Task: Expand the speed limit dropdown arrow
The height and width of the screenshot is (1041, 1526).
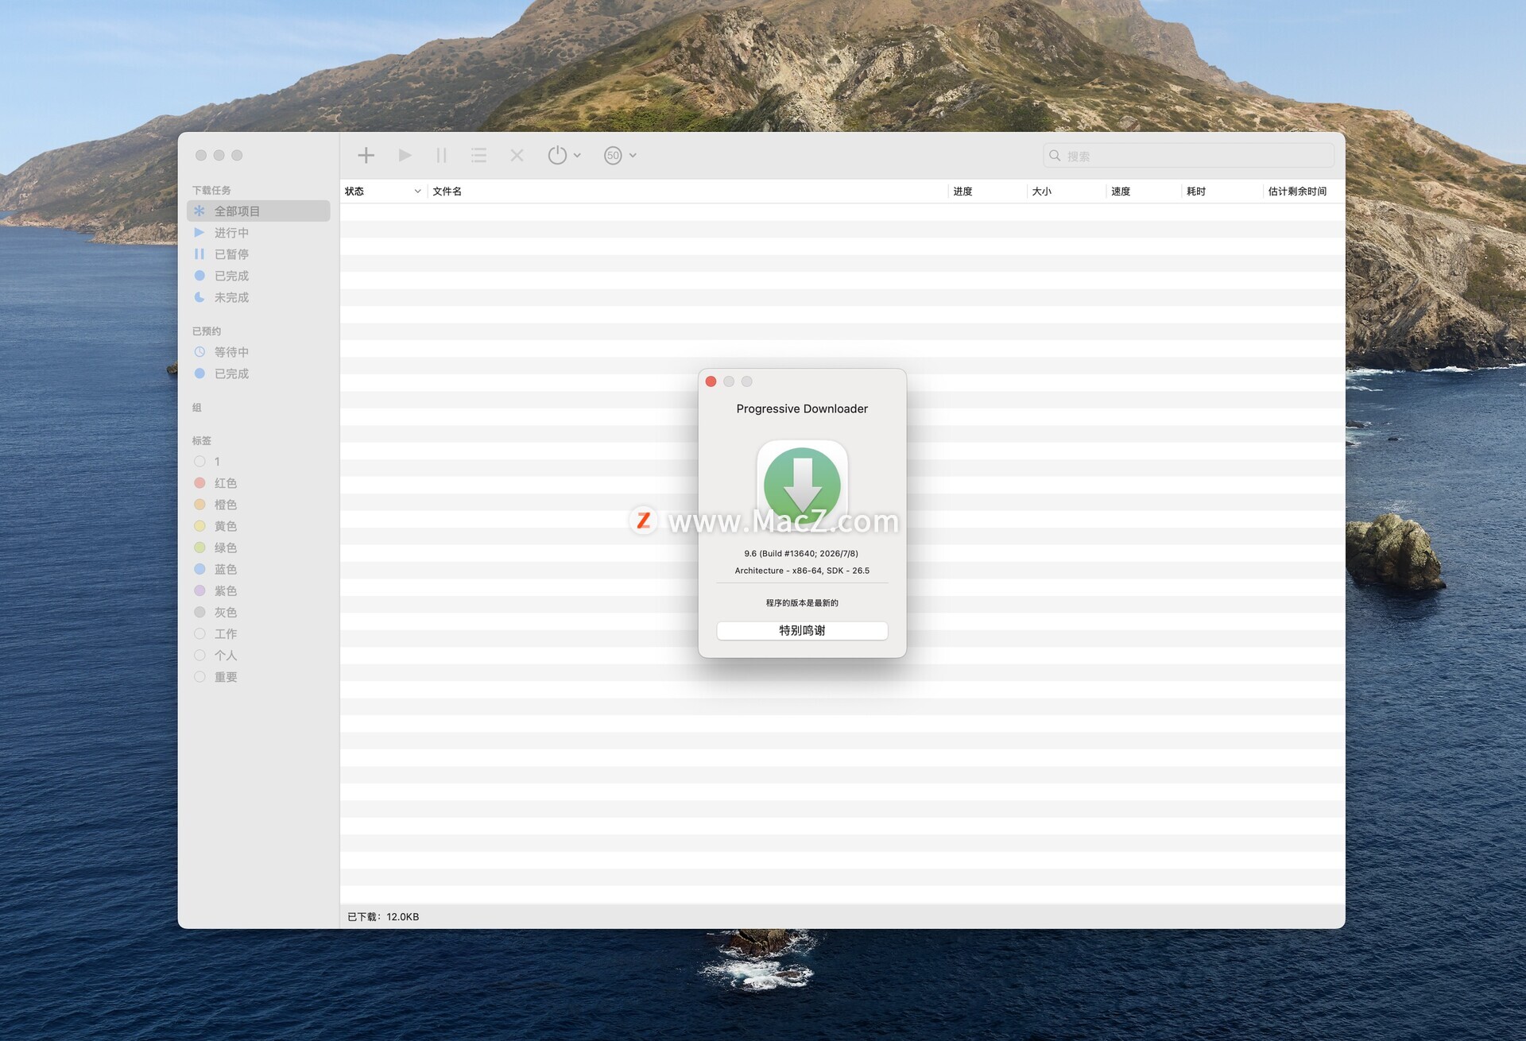Action: pos(633,156)
